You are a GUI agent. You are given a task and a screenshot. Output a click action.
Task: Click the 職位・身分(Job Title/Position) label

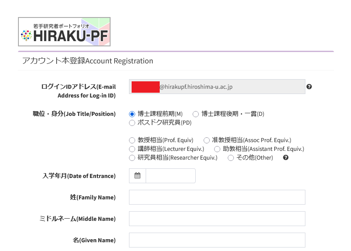[74, 114]
